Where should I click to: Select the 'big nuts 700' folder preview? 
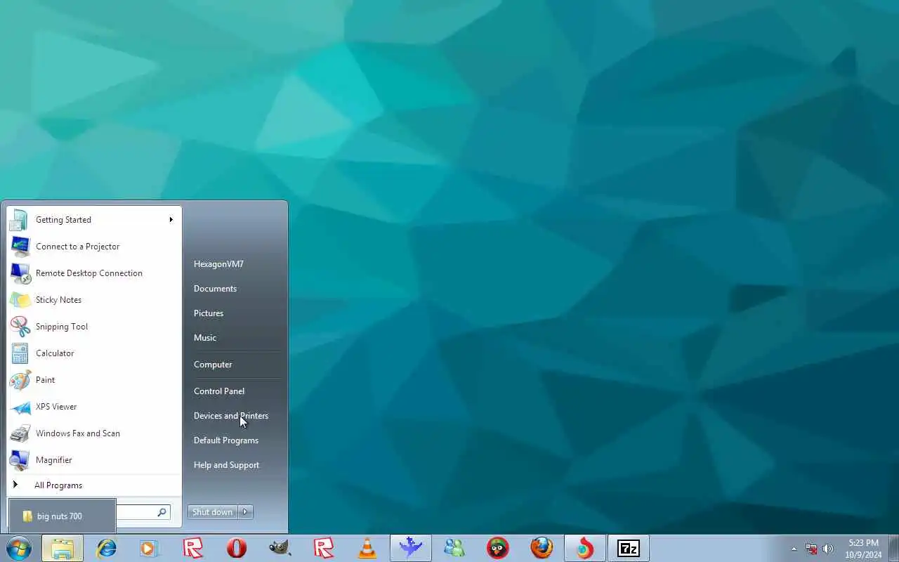[x=63, y=516]
